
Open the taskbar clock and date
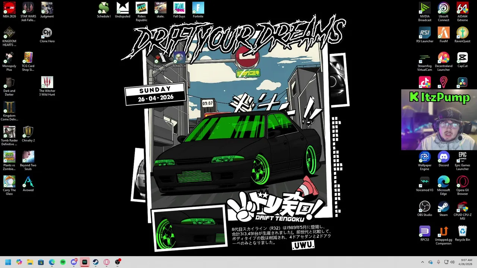[465, 262]
